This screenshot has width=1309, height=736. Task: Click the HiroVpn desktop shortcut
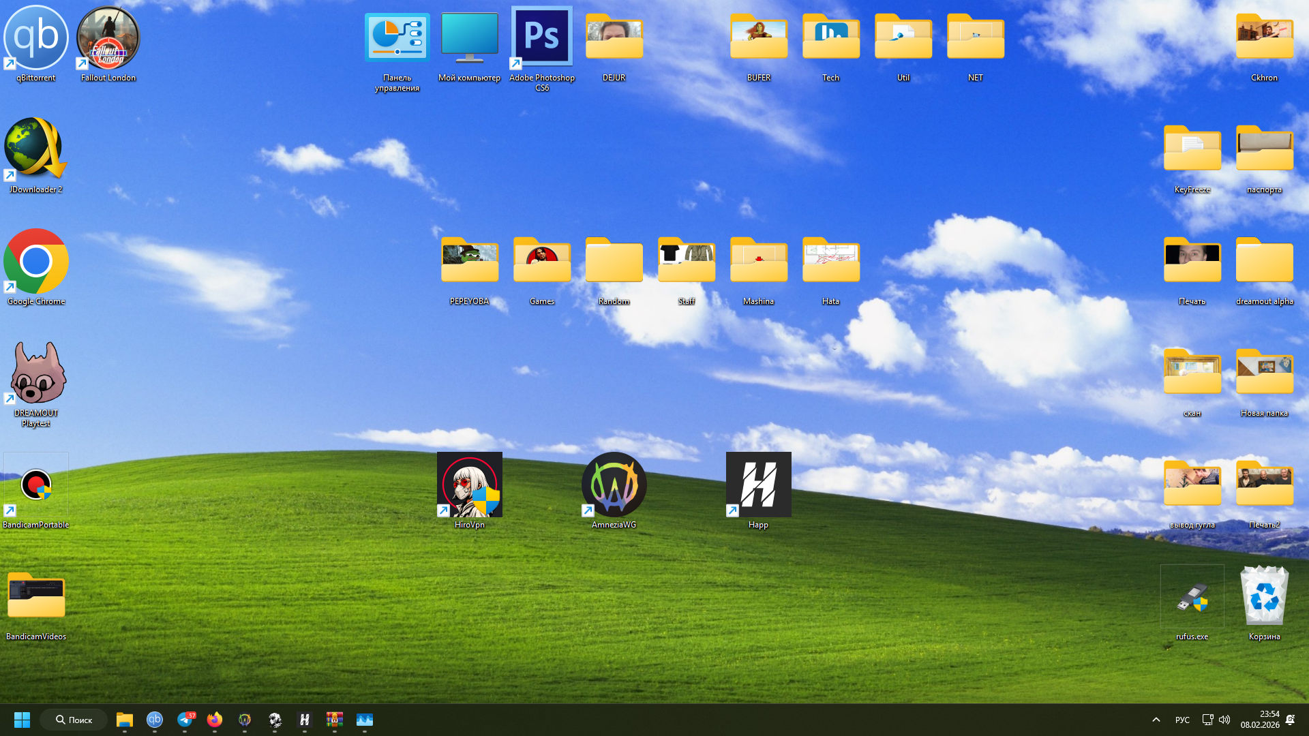pyautogui.click(x=469, y=485)
